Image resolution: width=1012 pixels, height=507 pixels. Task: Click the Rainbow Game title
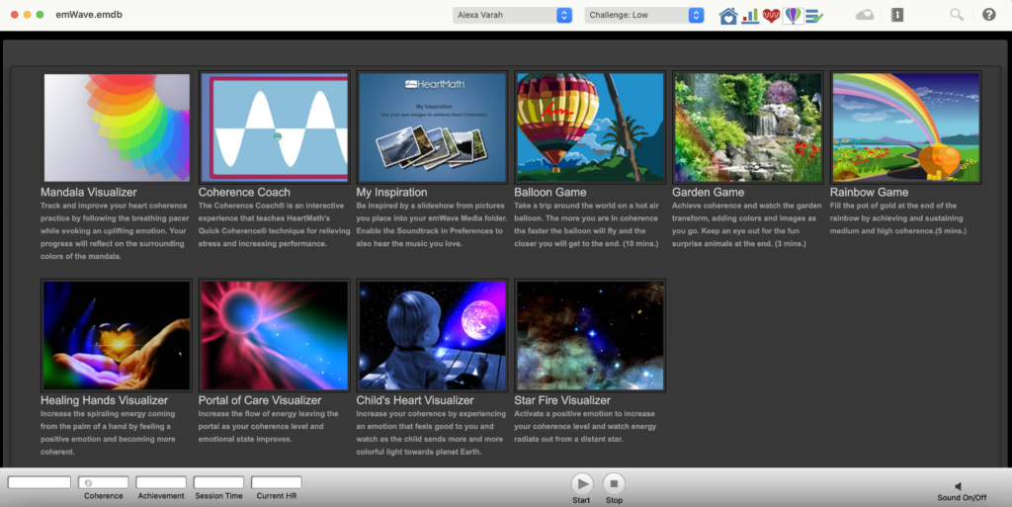click(869, 192)
